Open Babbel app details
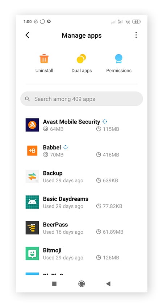Image resolution: width=163 pixels, height=308 pixels. coord(82,151)
